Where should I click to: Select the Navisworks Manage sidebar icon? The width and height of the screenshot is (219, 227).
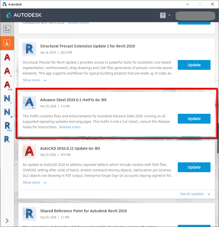[7, 112]
